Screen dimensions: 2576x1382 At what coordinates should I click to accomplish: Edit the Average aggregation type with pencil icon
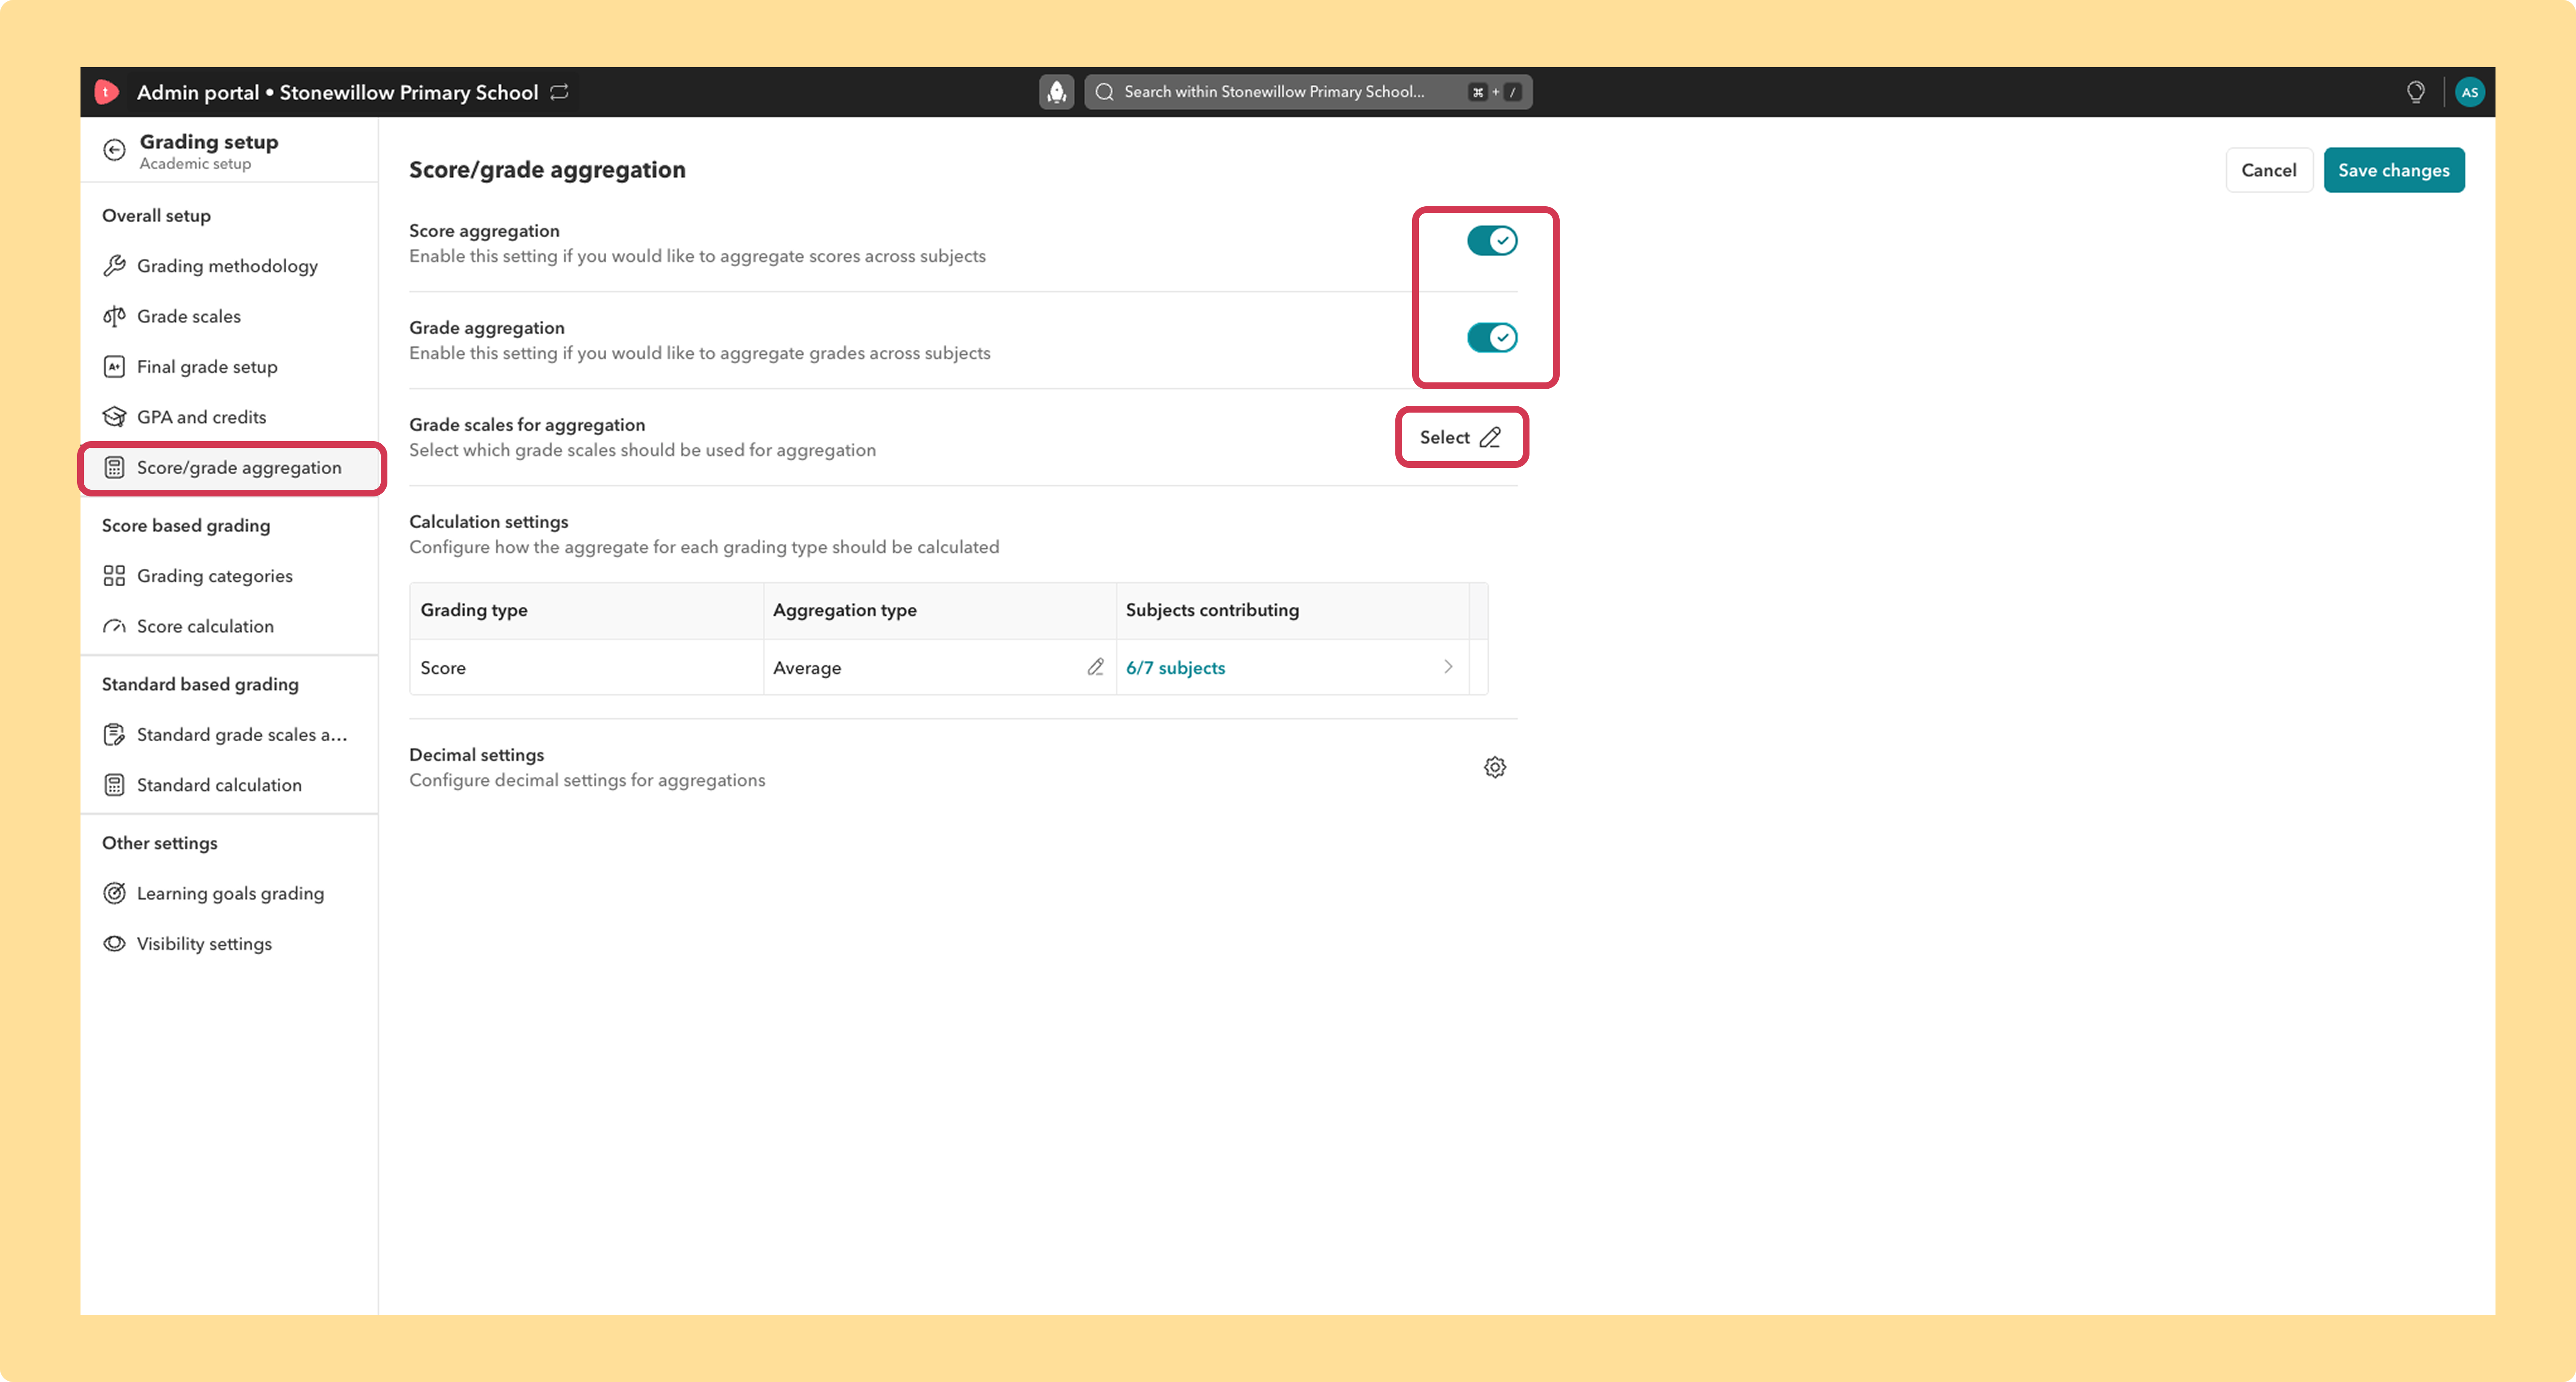click(x=1095, y=667)
